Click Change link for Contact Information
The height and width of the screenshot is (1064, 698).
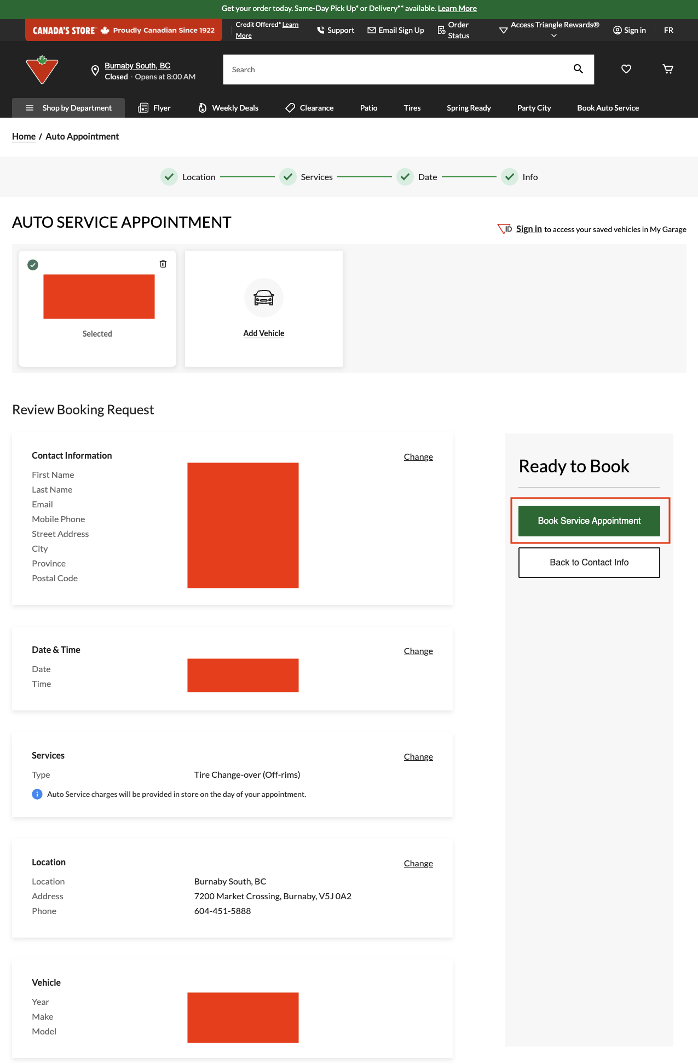pyautogui.click(x=418, y=457)
